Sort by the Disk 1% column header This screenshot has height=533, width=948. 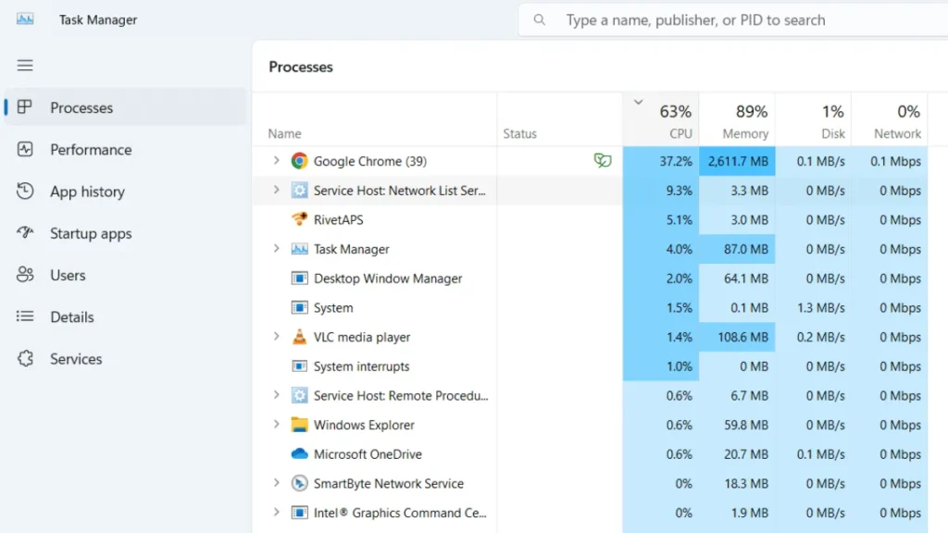click(813, 120)
